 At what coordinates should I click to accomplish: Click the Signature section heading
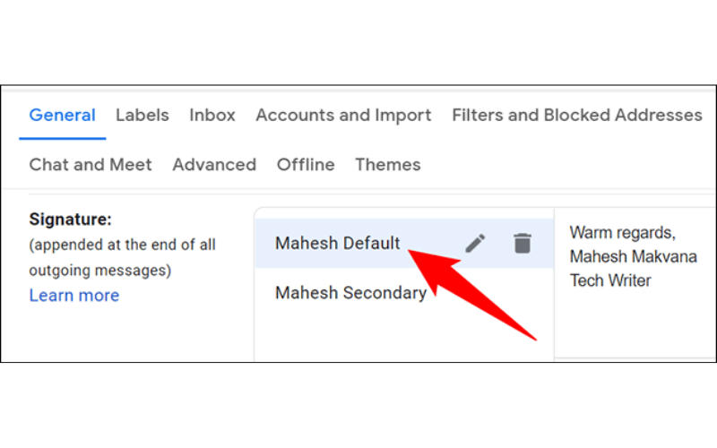(71, 220)
